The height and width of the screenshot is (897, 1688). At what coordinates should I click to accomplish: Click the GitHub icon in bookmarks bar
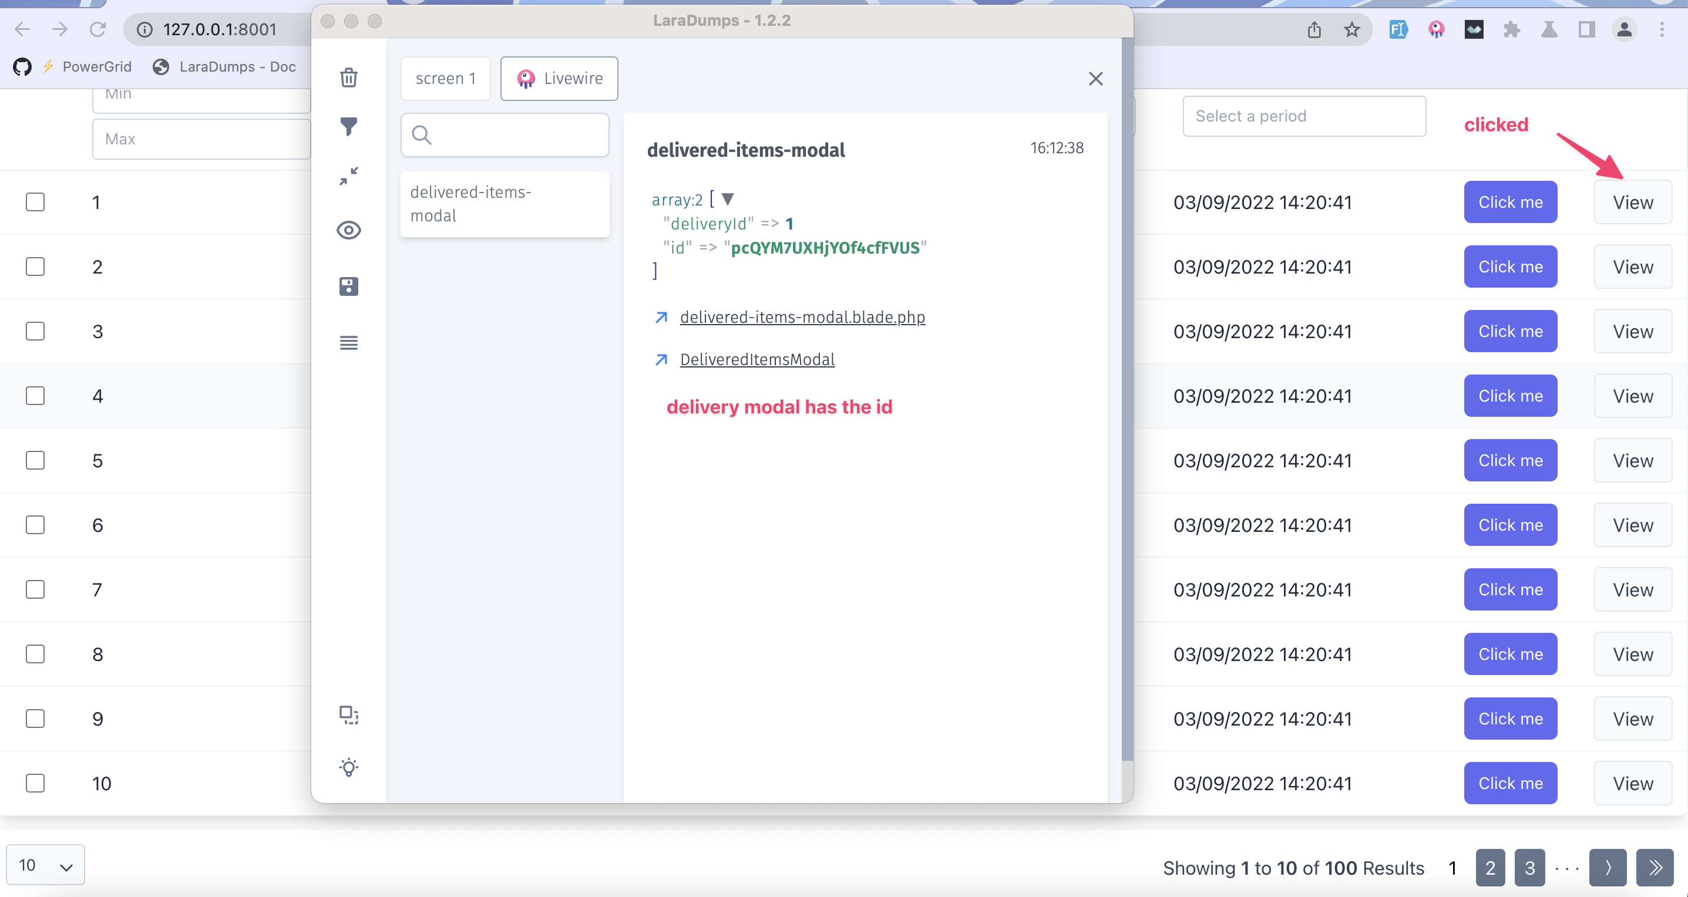(x=22, y=66)
